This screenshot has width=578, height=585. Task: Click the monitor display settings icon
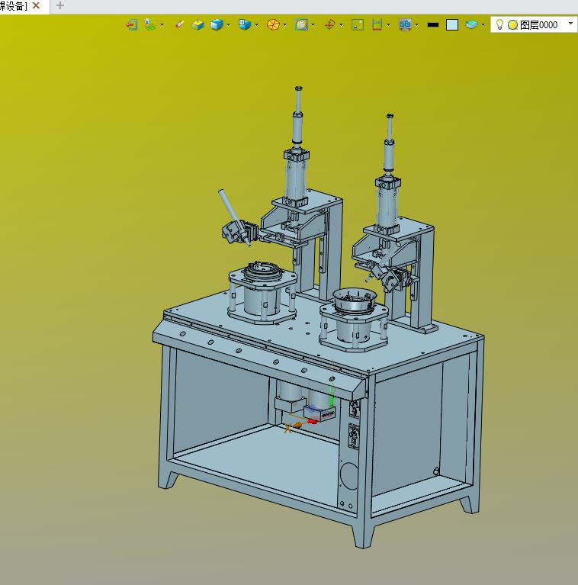click(x=405, y=25)
